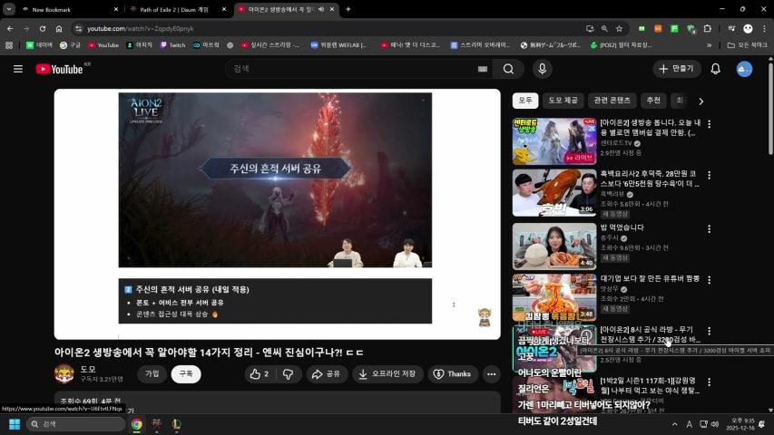
Task: Select the 도모 제공 filter chip
Action: pos(563,101)
